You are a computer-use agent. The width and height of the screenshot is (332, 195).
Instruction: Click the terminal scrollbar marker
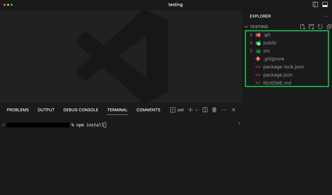tap(239, 123)
